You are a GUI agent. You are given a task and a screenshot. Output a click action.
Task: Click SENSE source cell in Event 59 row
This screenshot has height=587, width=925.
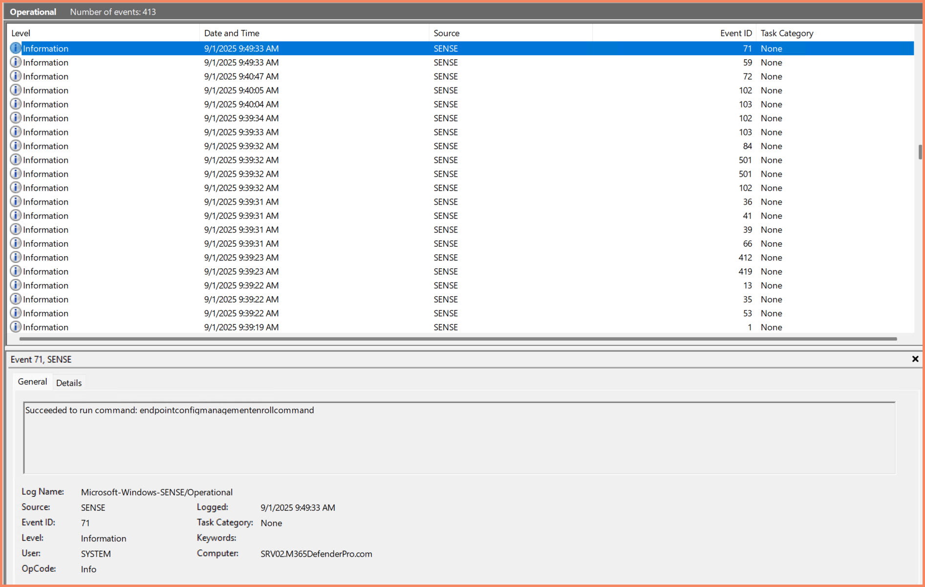pos(446,63)
